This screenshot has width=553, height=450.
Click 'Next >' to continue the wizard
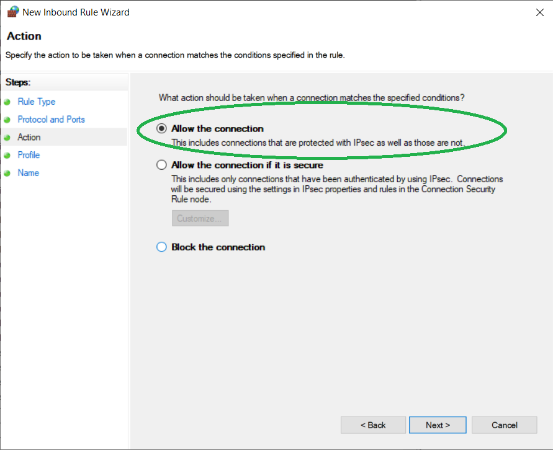click(x=438, y=425)
